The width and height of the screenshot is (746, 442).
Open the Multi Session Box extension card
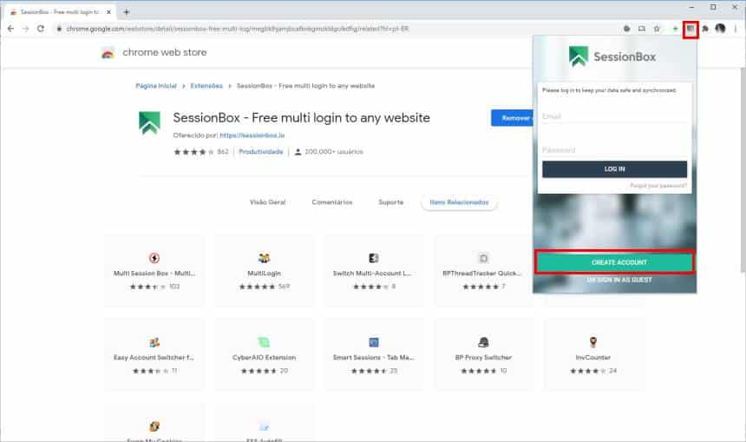154,271
